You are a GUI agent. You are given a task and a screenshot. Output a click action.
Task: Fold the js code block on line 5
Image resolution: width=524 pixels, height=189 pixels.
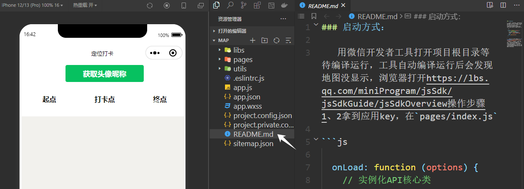click(316, 138)
